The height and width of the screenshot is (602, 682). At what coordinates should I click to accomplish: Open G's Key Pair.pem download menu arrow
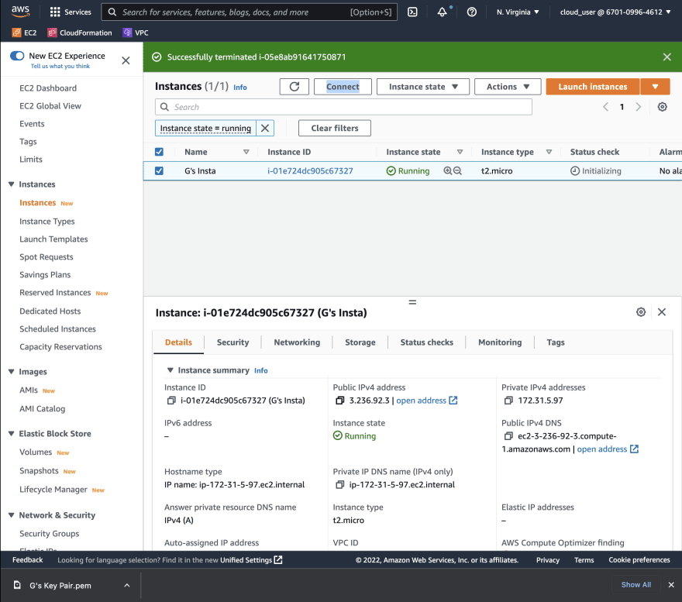pyautogui.click(x=126, y=586)
